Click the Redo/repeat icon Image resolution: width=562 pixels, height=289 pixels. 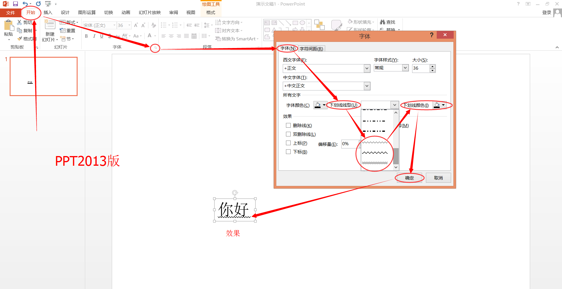38,4
